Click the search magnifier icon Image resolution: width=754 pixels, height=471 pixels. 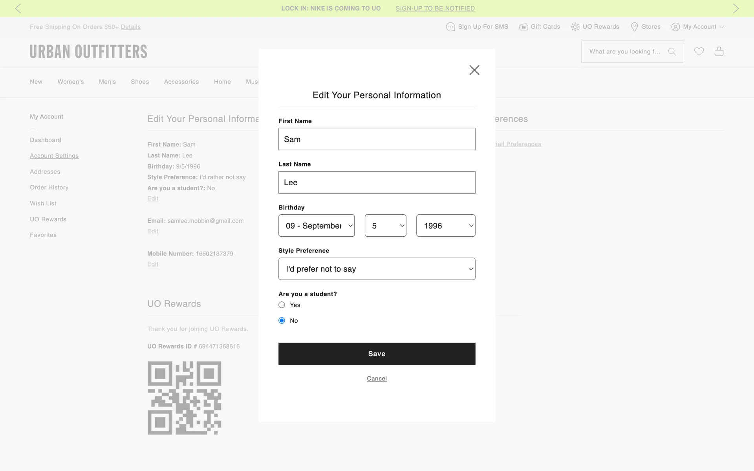pos(672,52)
